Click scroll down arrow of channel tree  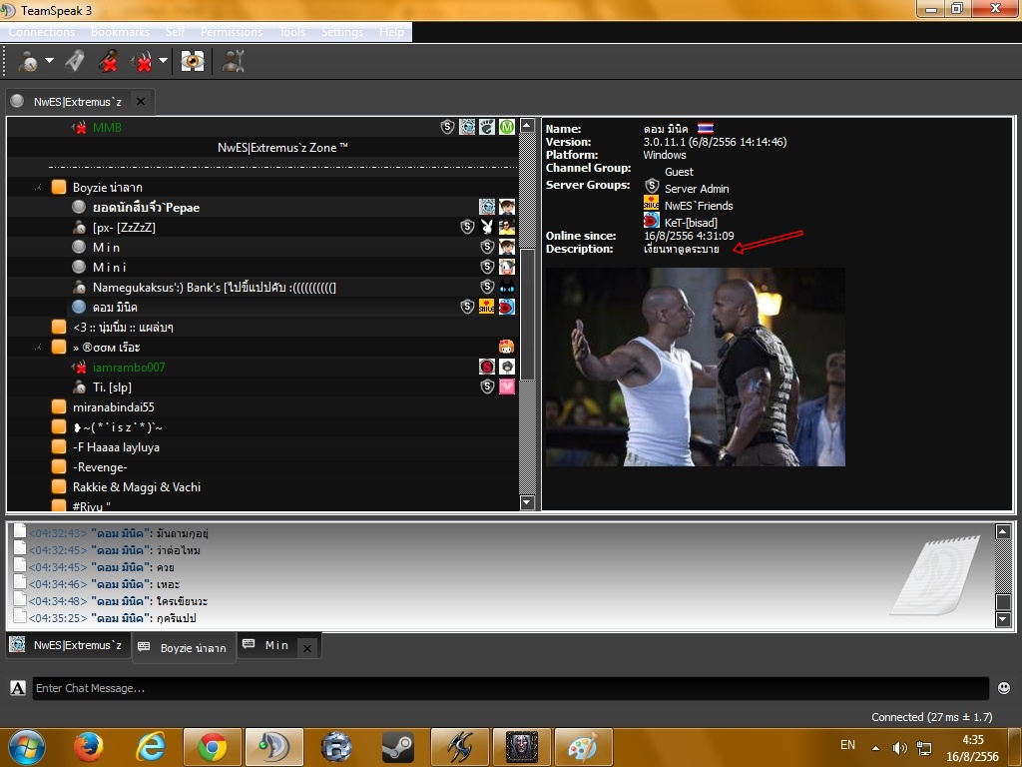[527, 502]
